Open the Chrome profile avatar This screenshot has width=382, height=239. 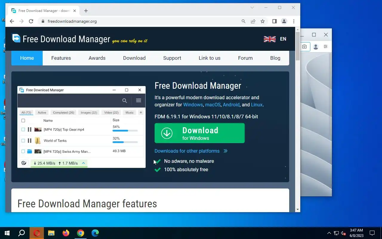point(284,21)
